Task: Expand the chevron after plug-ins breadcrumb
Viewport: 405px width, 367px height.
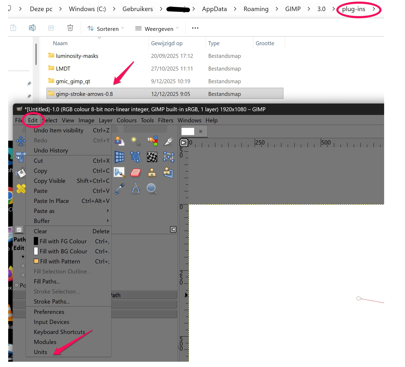Action: coord(374,9)
